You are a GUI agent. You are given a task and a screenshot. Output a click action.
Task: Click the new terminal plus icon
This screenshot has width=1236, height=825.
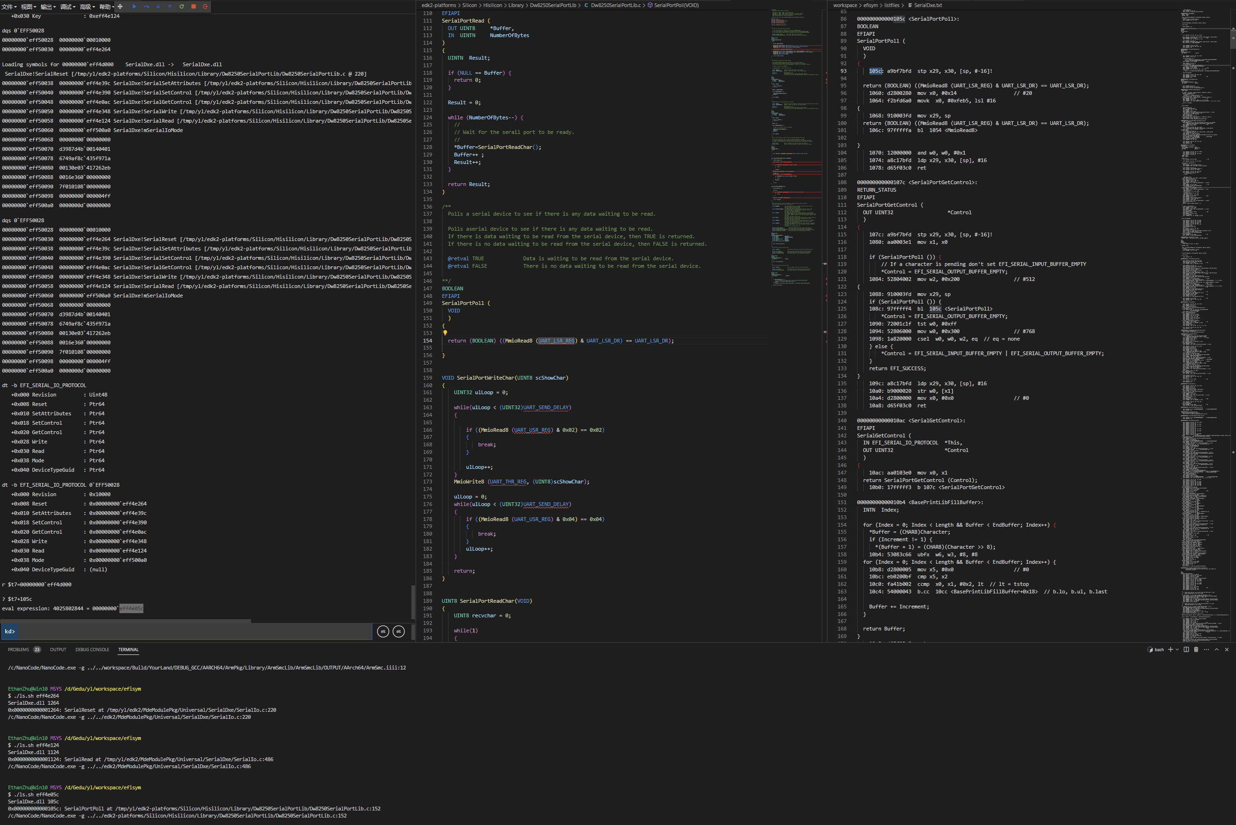1170,649
